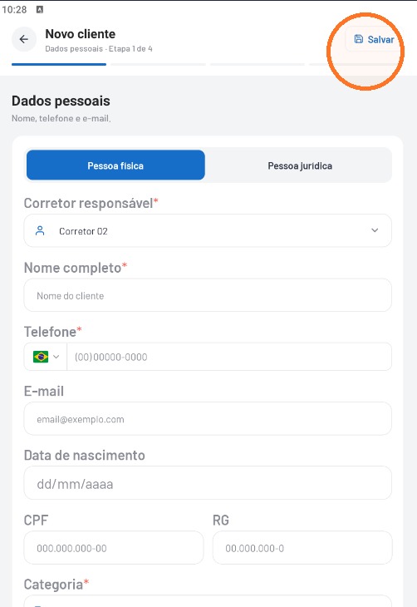
Task: Focus the phone number input
Action: [x=229, y=357]
